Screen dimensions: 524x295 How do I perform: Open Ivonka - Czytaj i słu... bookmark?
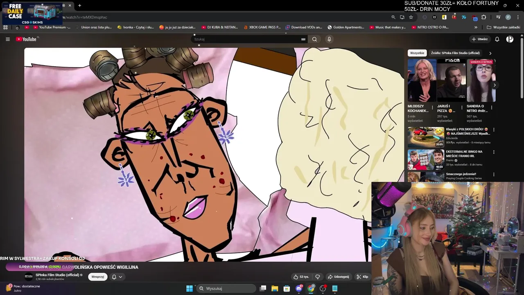coord(136,27)
